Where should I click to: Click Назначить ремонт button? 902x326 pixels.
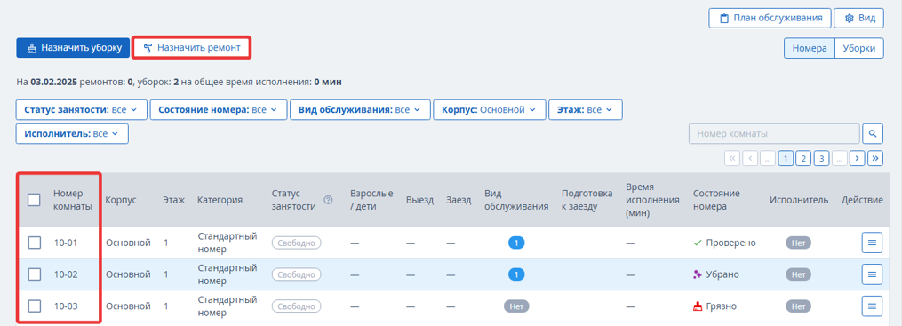click(x=192, y=48)
